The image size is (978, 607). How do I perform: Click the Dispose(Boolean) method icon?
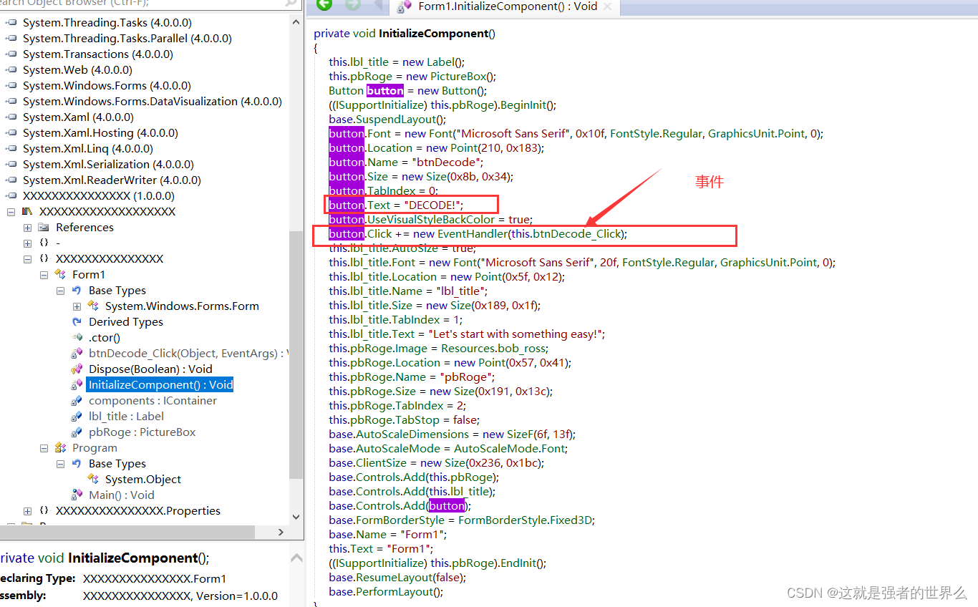pyautogui.click(x=77, y=369)
